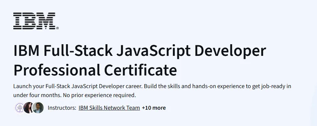Open the IBM Skills Network Team link
This screenshot has height=126, width=317.
point(109,108)
